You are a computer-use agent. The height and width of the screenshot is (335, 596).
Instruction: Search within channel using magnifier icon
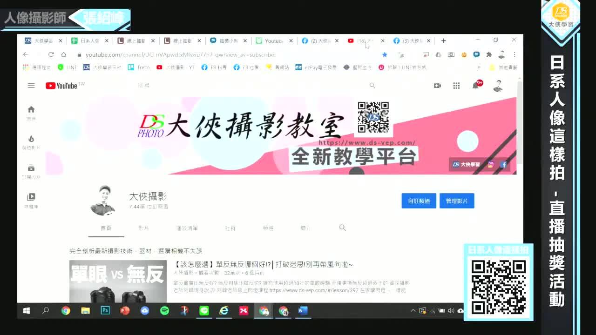point(342,228)
